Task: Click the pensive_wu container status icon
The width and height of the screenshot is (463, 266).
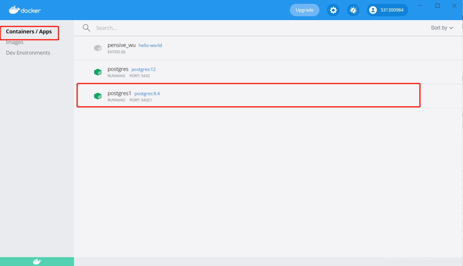Action: point(98,48)
